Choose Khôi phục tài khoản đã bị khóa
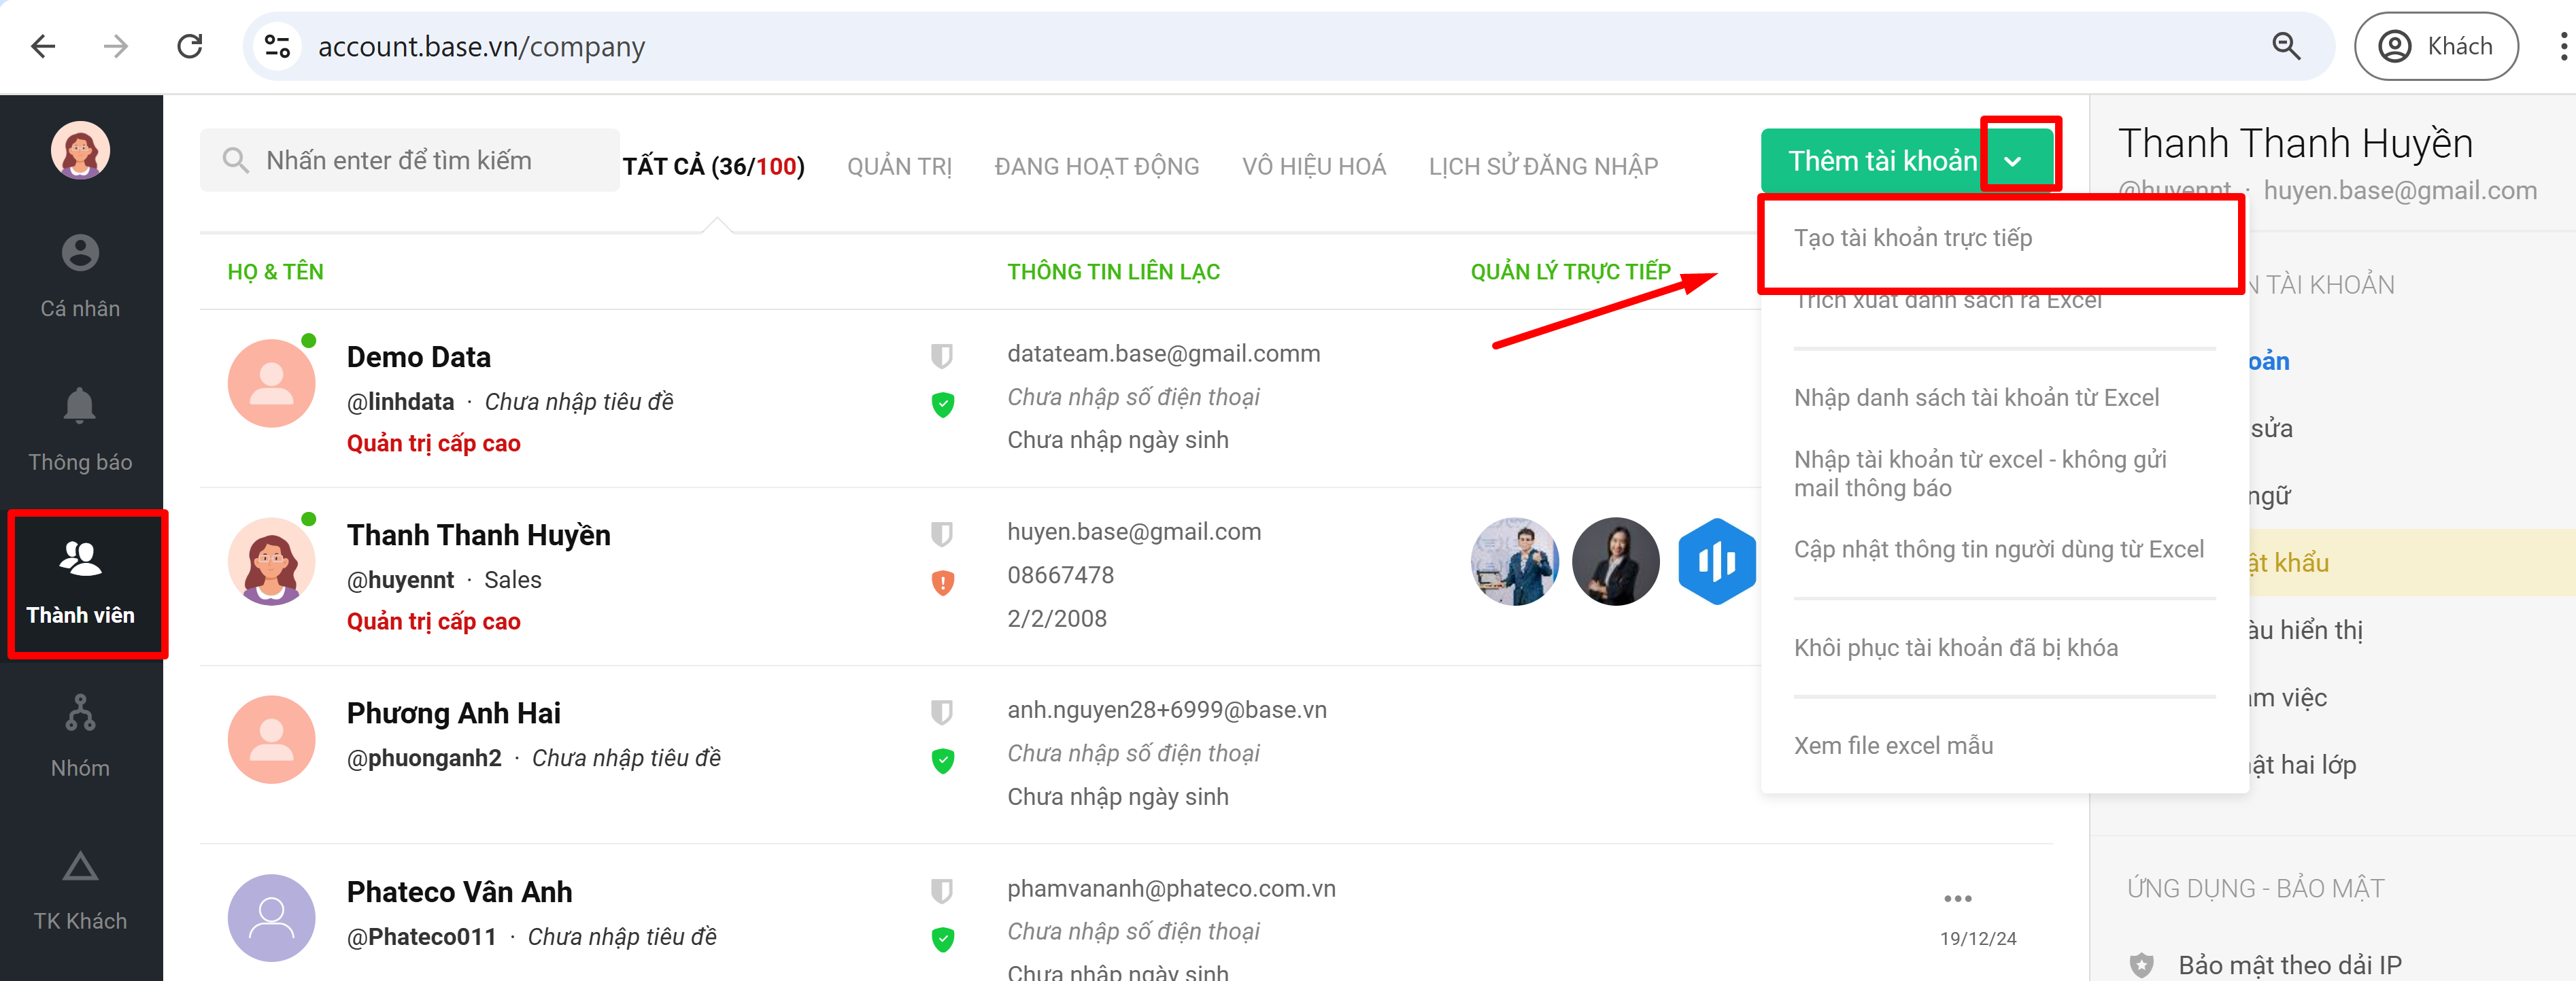Image resolution: width=2576 pixels, height=981 pixels. pos(1955,648)
